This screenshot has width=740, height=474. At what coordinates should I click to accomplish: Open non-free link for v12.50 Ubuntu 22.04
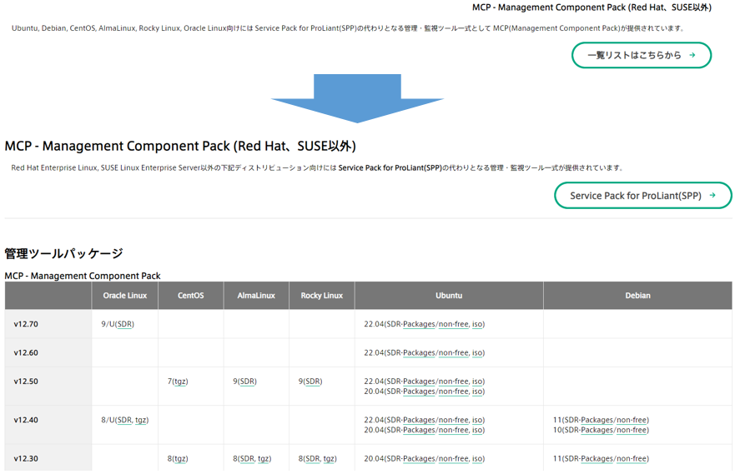454,382
